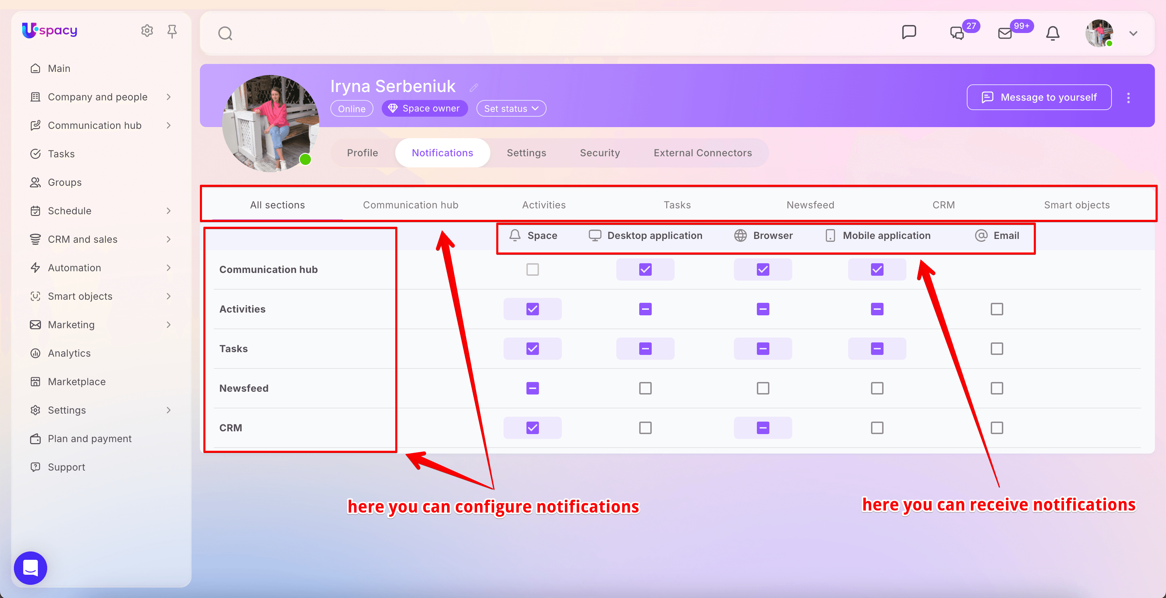This screenshot has width=1166, height=598.
Task: Open the blue support chat bubble widget
Action: [x=30, y=568]
